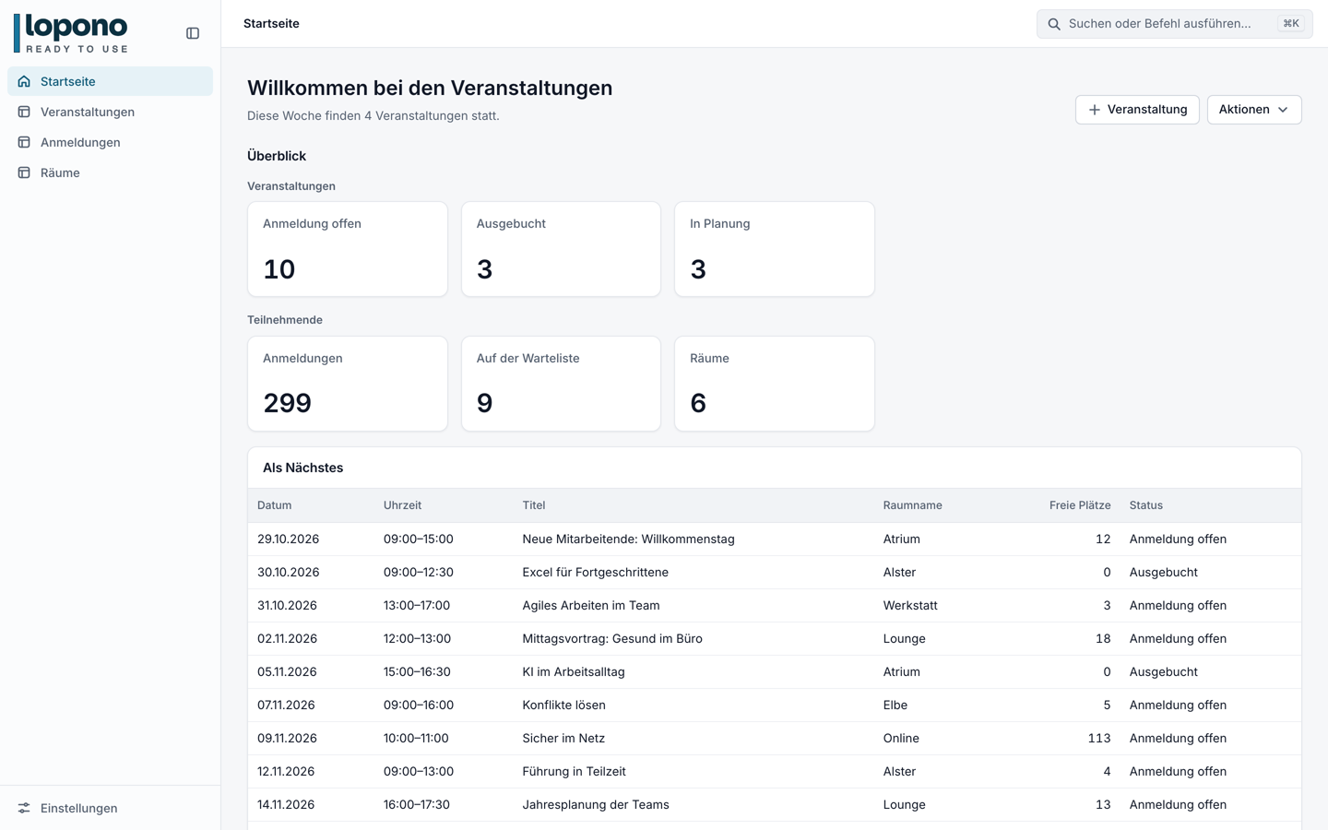
Task: Click the Startseite breadcrumb in the header
Action: (x=271, y=24)
